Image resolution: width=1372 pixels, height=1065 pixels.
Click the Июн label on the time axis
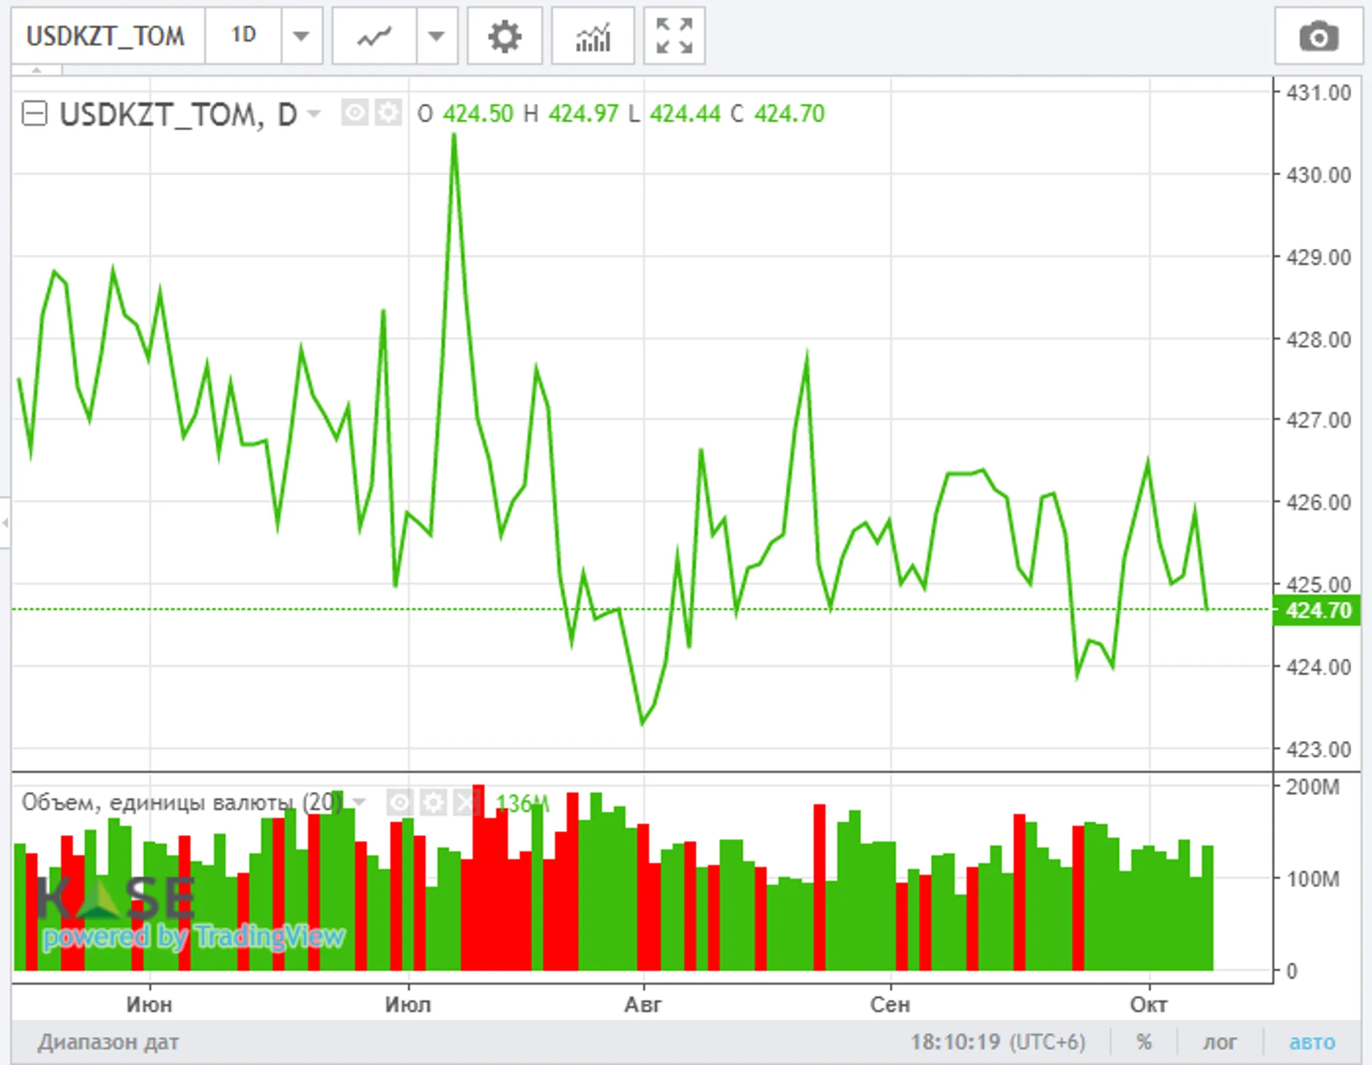click(149, 1005)
